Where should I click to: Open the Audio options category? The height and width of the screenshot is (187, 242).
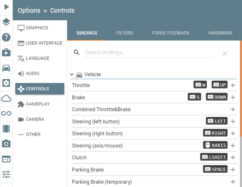32,74
